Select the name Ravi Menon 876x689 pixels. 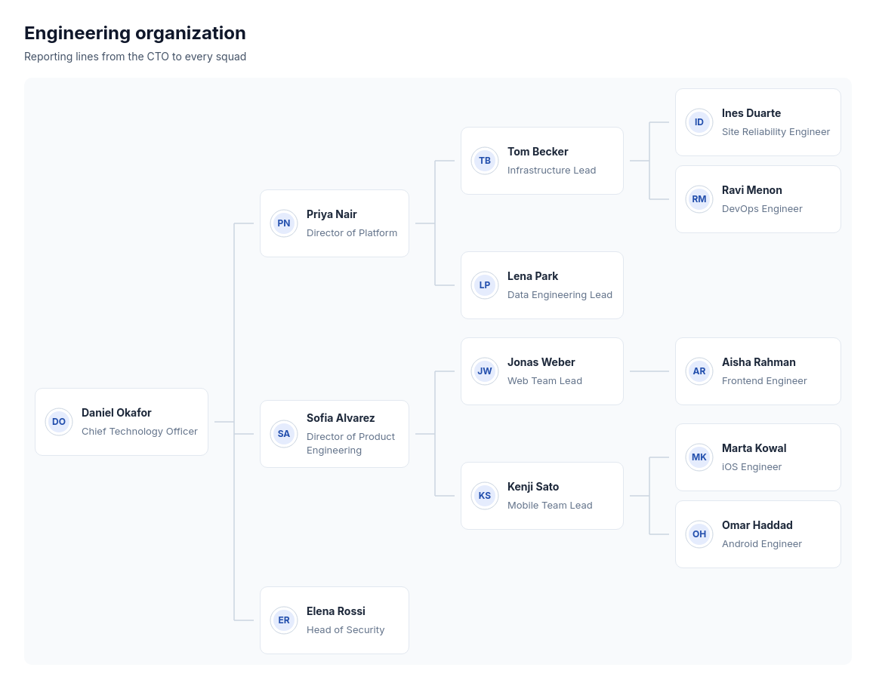tap(751, 190)
